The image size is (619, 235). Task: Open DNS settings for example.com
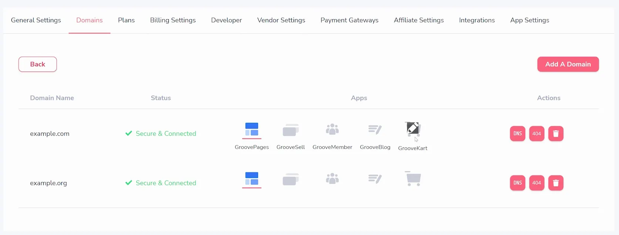tap(518, 134)
